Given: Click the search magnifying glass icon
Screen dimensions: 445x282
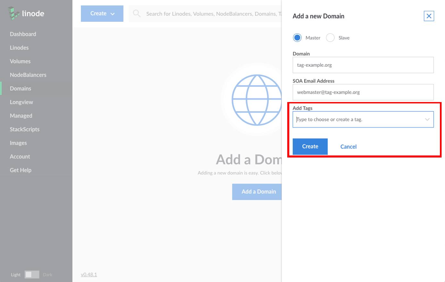Looking at the screenshot, I should [136, 13].
